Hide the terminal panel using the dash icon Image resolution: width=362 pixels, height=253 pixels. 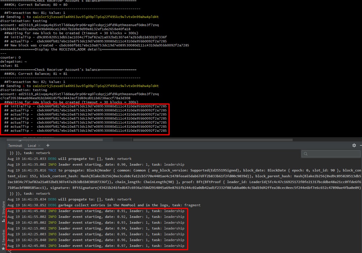coord(361,145)
